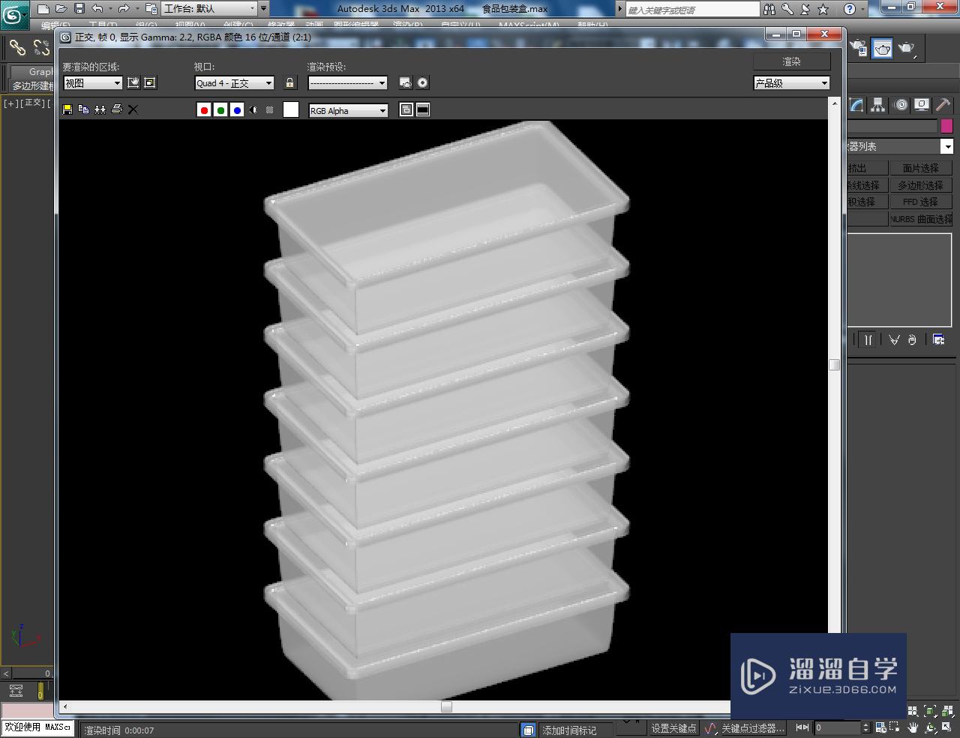Screen dimensions: 960x738
Task: Open Render Setup from preset row icon
Action: click(x=406, y=82)
